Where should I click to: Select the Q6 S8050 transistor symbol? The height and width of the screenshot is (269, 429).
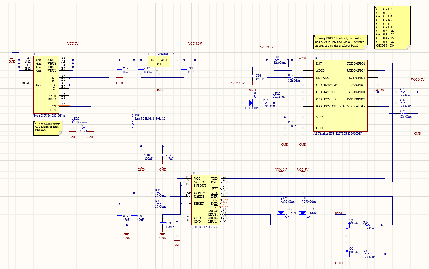(348, 226)
